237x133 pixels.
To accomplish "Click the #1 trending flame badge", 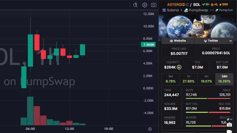I will tap(214, 5).
